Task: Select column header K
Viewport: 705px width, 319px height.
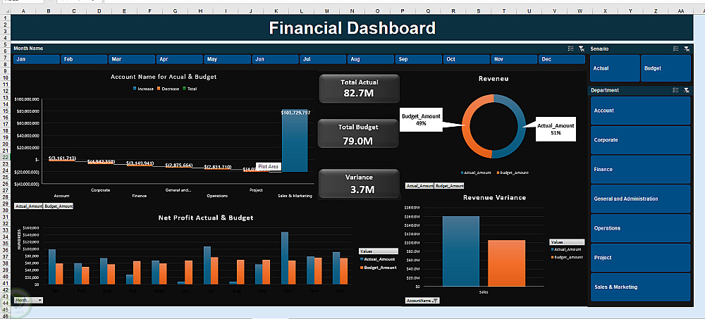Action: pyautogui.click(x=276, y=11)
